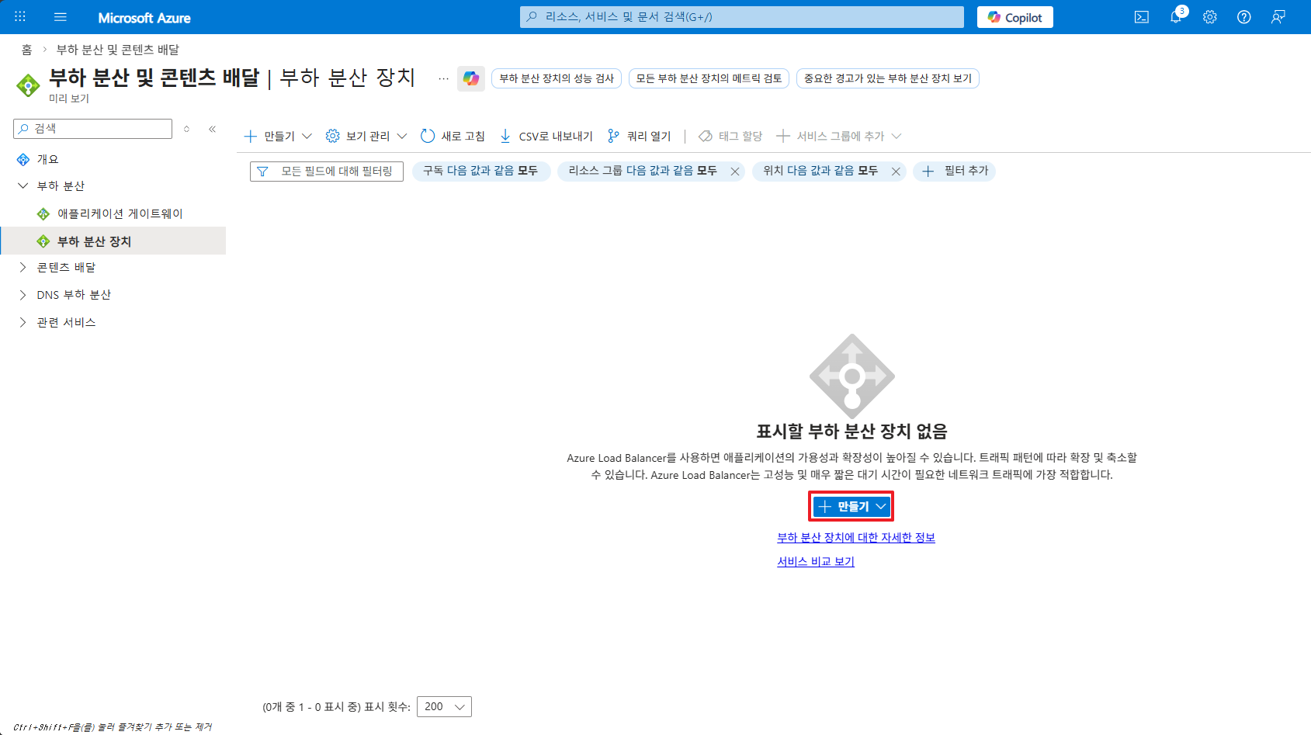The image size is (1311, 735).
Task: Open 부하 분산 및 콘텐츠 배달 breadcrumb
Action: pyautogui.click(x=118, y=50)
